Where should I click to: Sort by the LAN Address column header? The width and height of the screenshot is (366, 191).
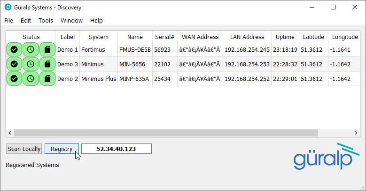point(247,37)
